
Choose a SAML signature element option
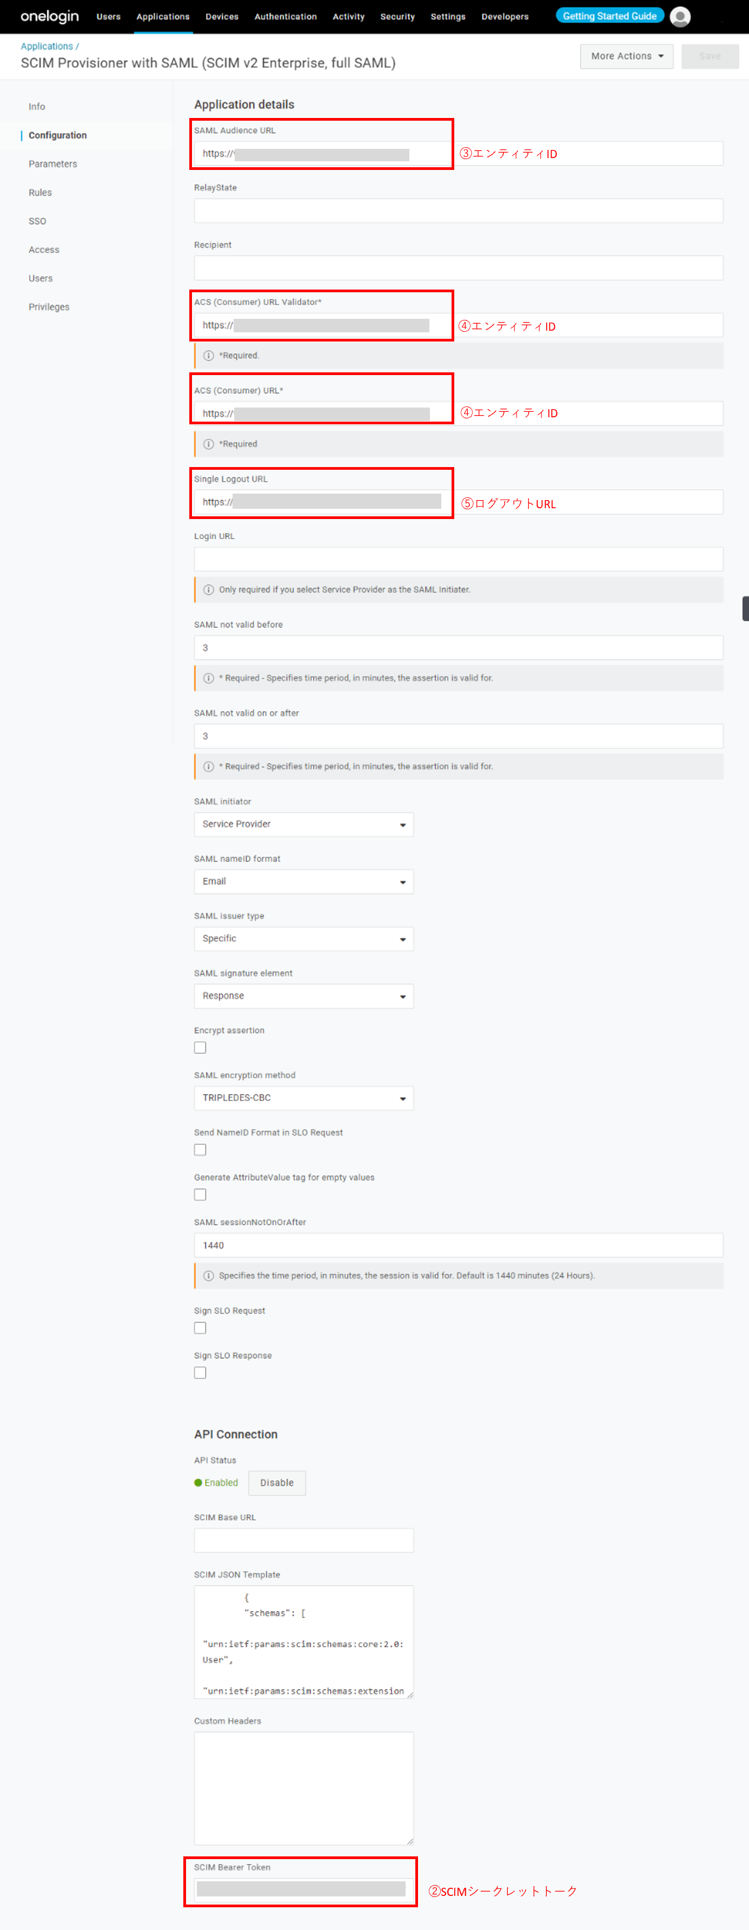pos(303,996)
